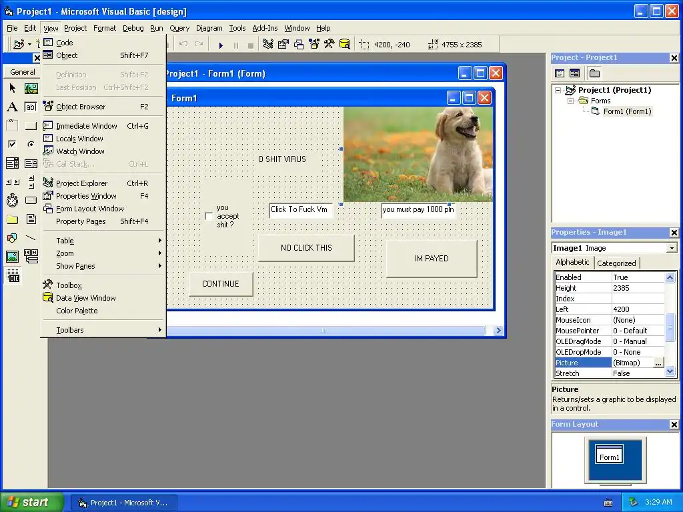The width and height of the screenshot is (683, 512).
Task: Select the NO CLICK THIS button
Action: (306, 248)
